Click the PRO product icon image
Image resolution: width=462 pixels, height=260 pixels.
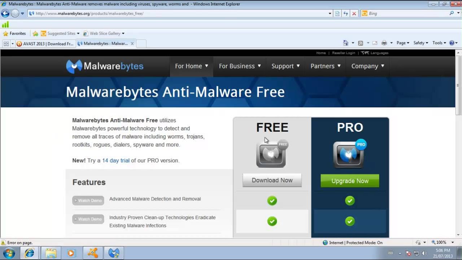349,154
